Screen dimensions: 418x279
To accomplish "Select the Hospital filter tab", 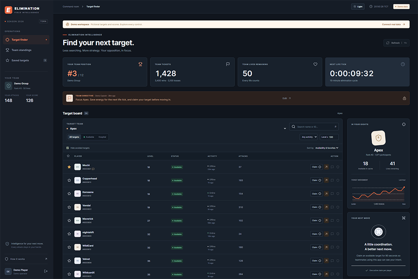I will (x=102, y=137).
